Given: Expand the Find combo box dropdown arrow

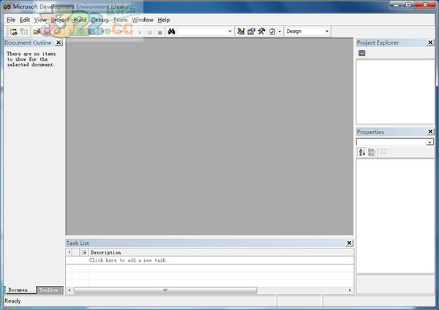Looking at the screenshot, I should [230, 31].
